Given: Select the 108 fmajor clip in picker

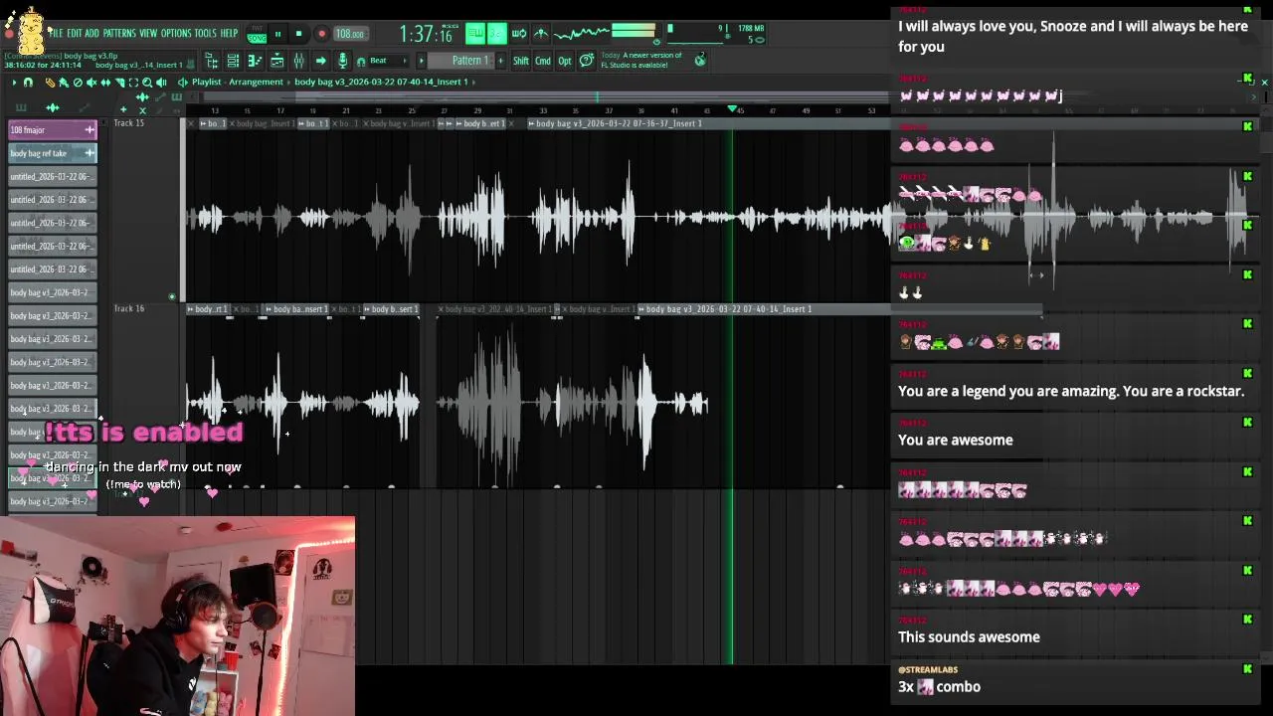Looking at the screenshot, I should coord(52,129).
